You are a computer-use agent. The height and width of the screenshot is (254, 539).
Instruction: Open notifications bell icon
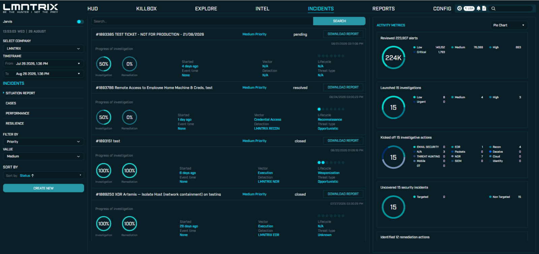[x=478, y=8]
